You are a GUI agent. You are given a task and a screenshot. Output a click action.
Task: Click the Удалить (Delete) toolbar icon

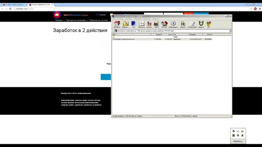pyautogui.click(x=149, y=24)
